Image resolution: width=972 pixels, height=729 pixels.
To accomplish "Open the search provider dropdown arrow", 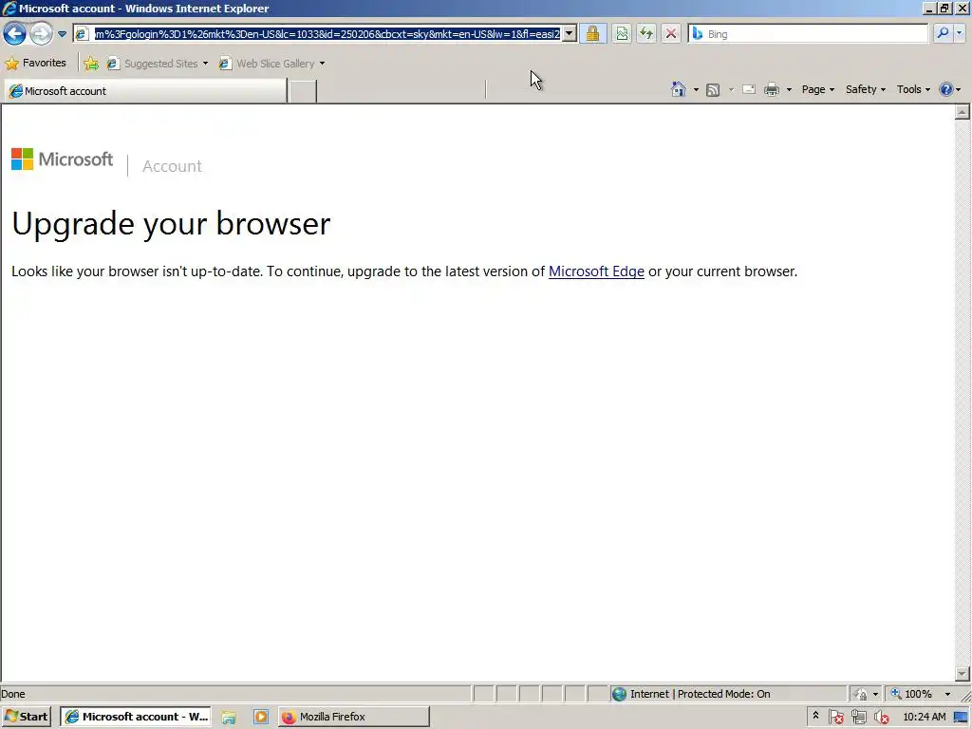I will (x=959, y=33).
